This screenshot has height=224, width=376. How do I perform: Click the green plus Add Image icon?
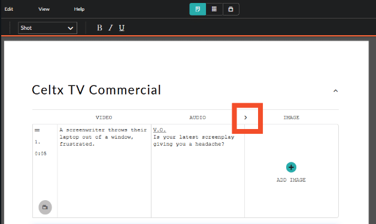[x=291, y=167]
